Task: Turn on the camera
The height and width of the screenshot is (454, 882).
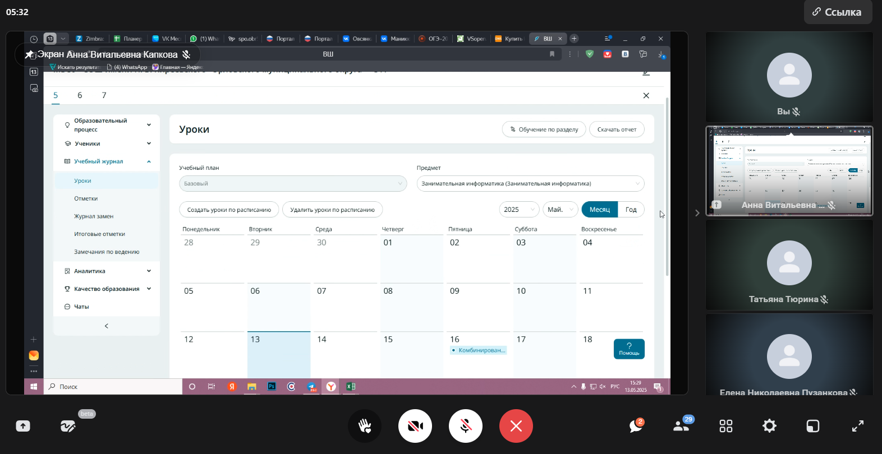Action: coord(415,426)
